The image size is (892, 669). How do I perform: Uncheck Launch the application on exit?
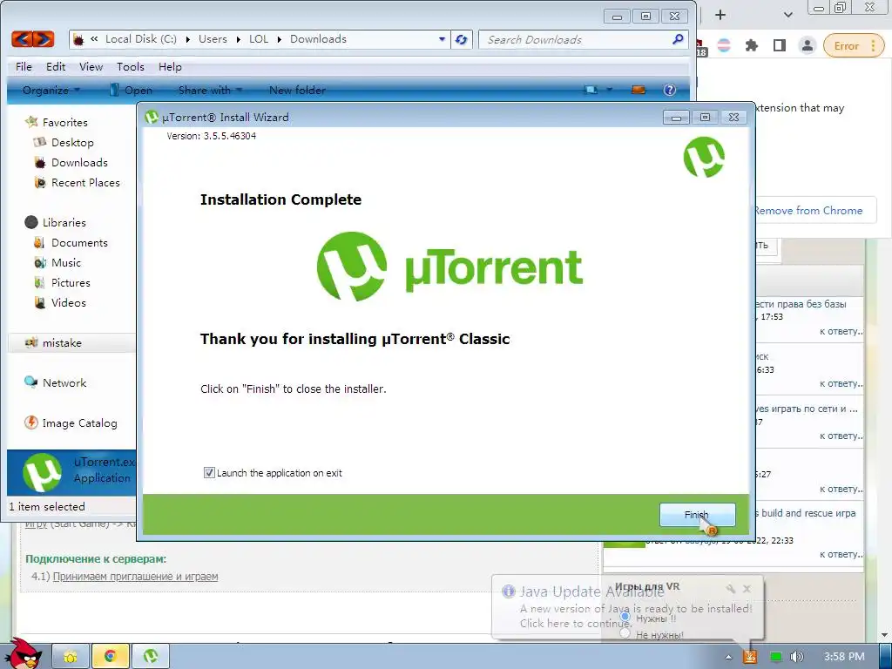coord(209,473)
